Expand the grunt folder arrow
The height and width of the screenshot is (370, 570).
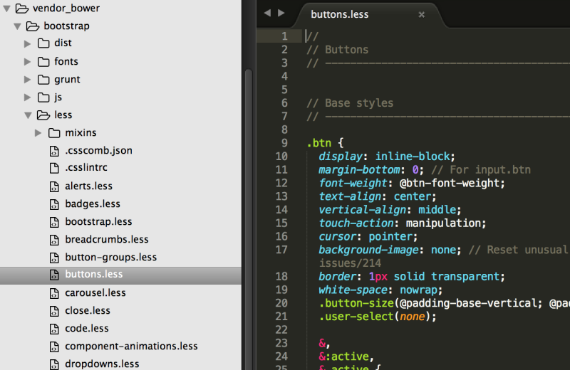(28, 80)
